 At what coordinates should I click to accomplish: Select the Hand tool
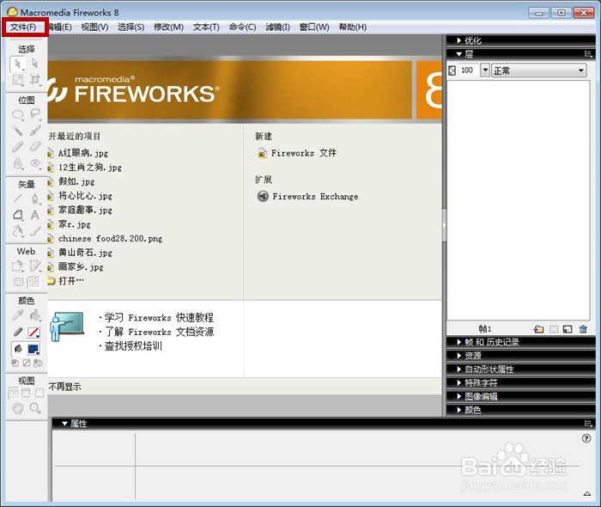(x=18, y=408)
